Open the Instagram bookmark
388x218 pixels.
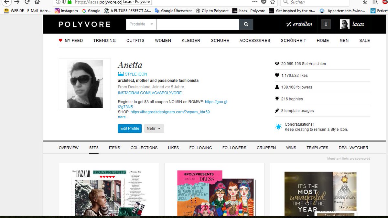click(x=66, y=11)
